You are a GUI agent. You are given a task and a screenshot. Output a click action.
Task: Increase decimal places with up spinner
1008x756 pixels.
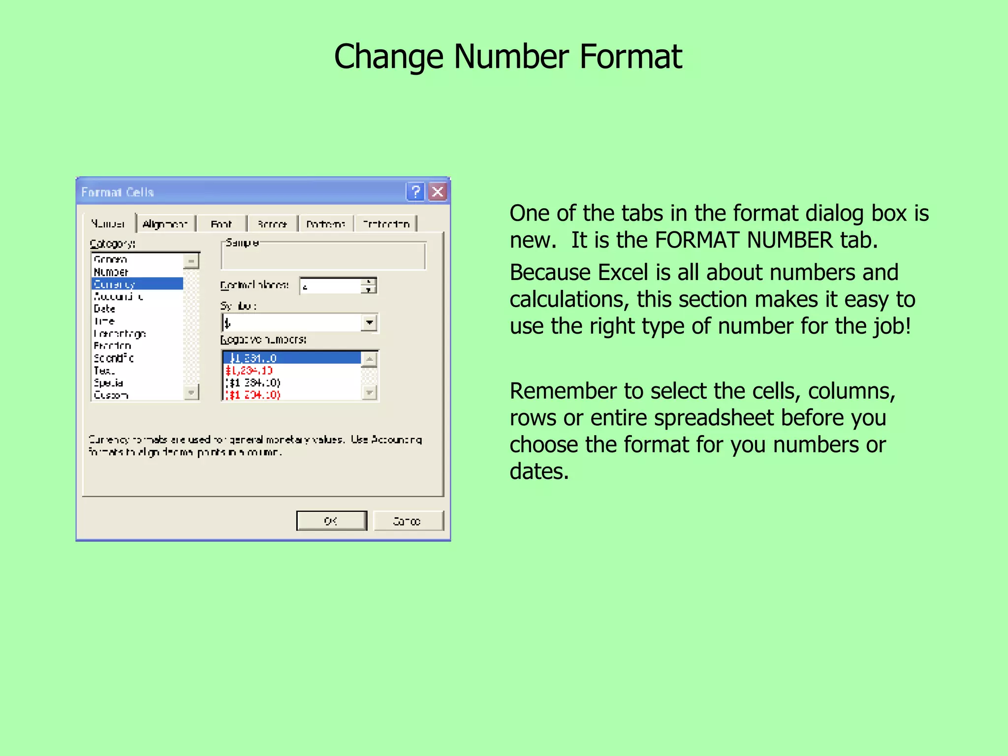coord(369,282)
